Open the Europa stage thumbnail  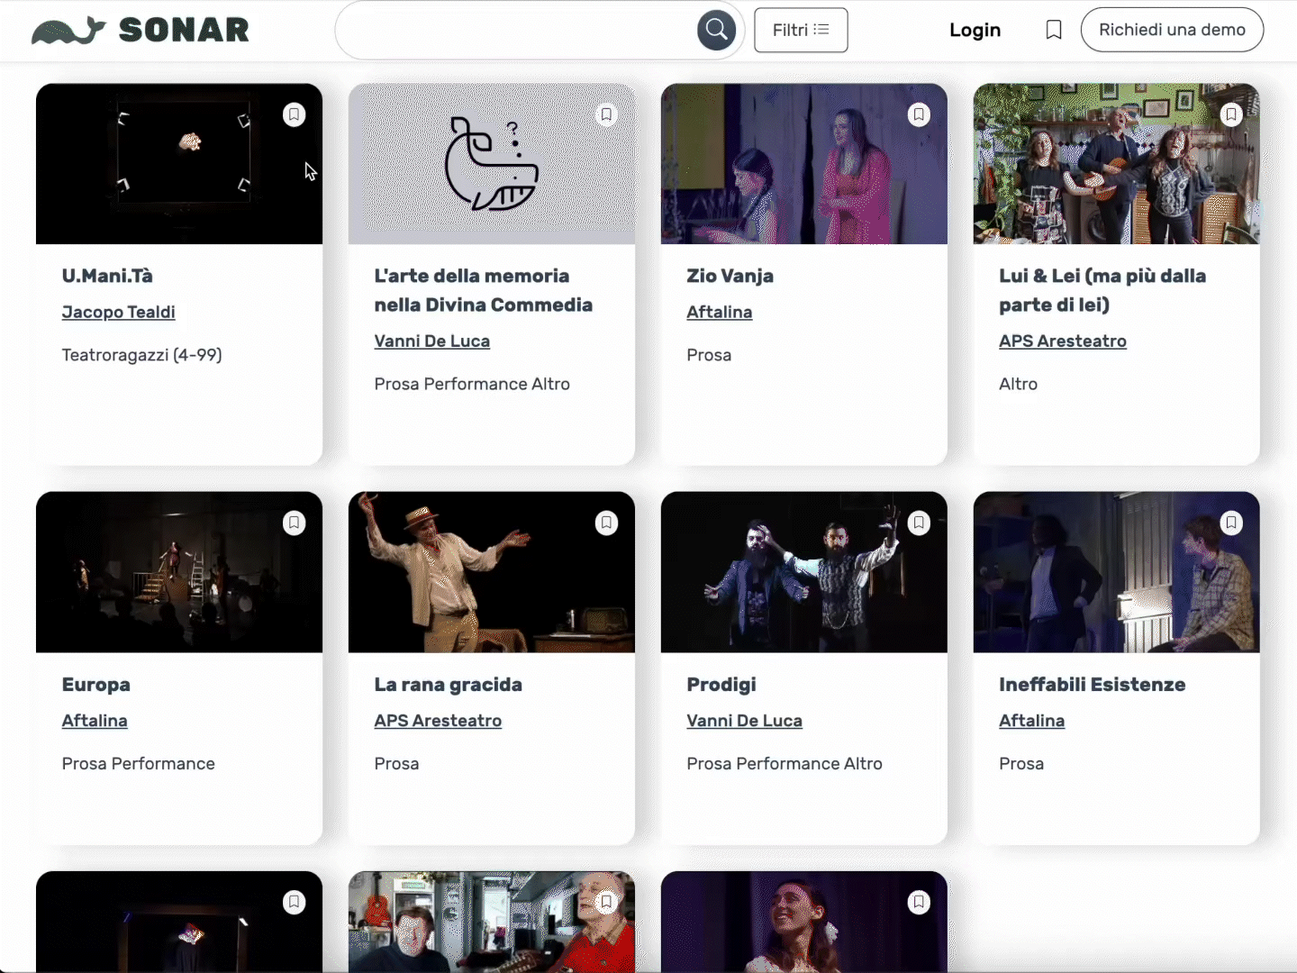pos(179,572)
